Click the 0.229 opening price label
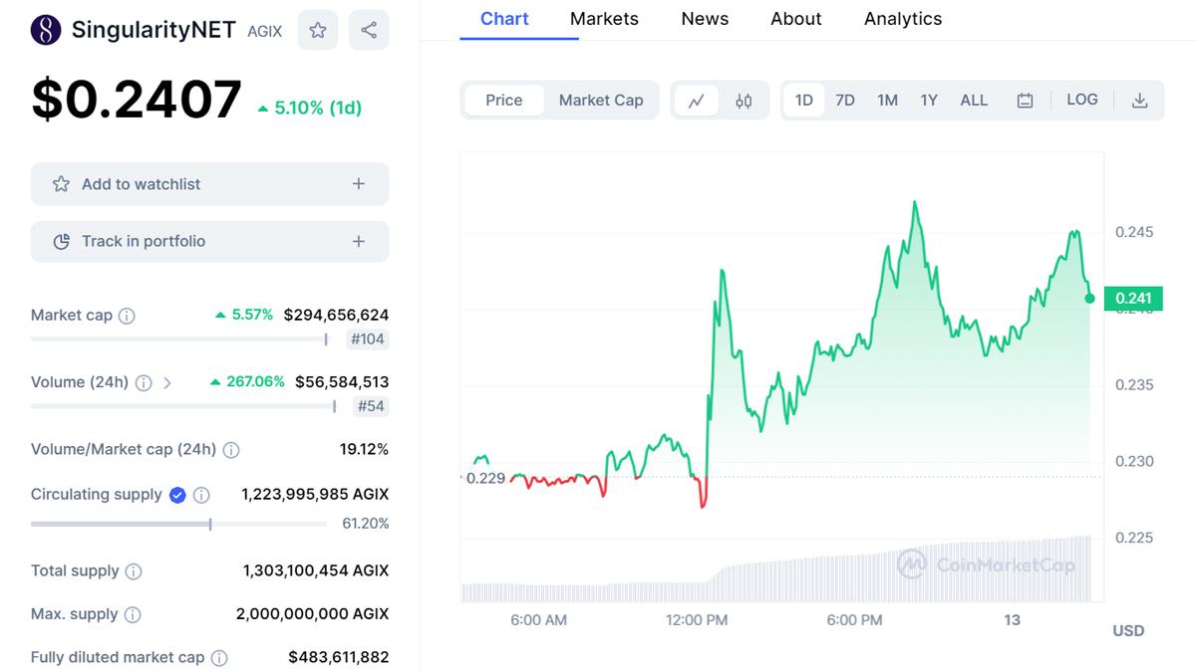Viewport: 1196px width, 672px height. pos(485,478)
